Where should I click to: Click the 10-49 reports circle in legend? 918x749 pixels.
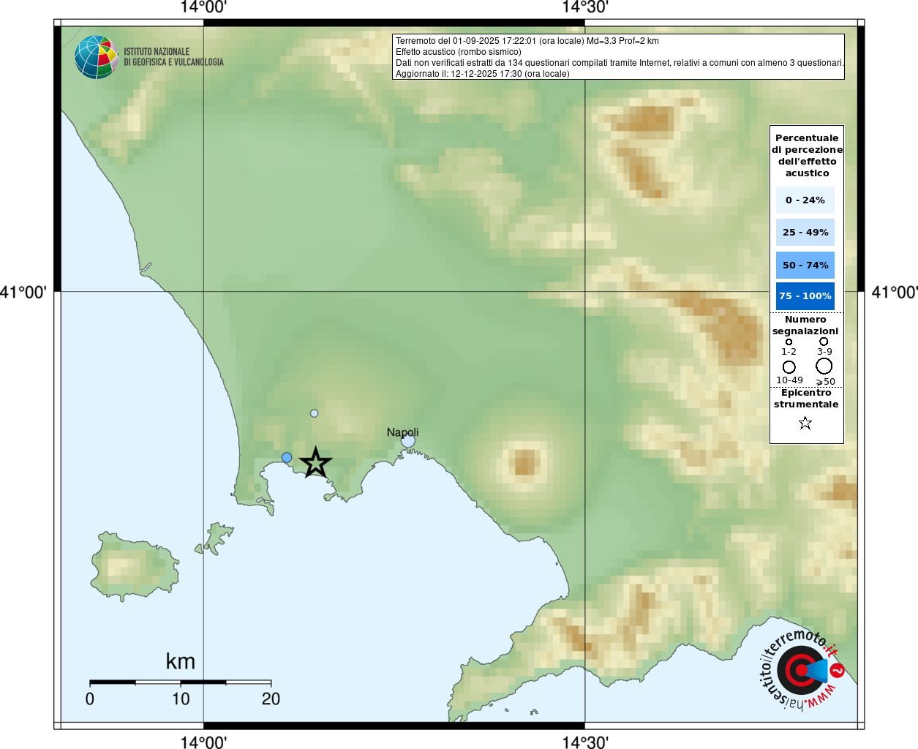click(789, 367)
